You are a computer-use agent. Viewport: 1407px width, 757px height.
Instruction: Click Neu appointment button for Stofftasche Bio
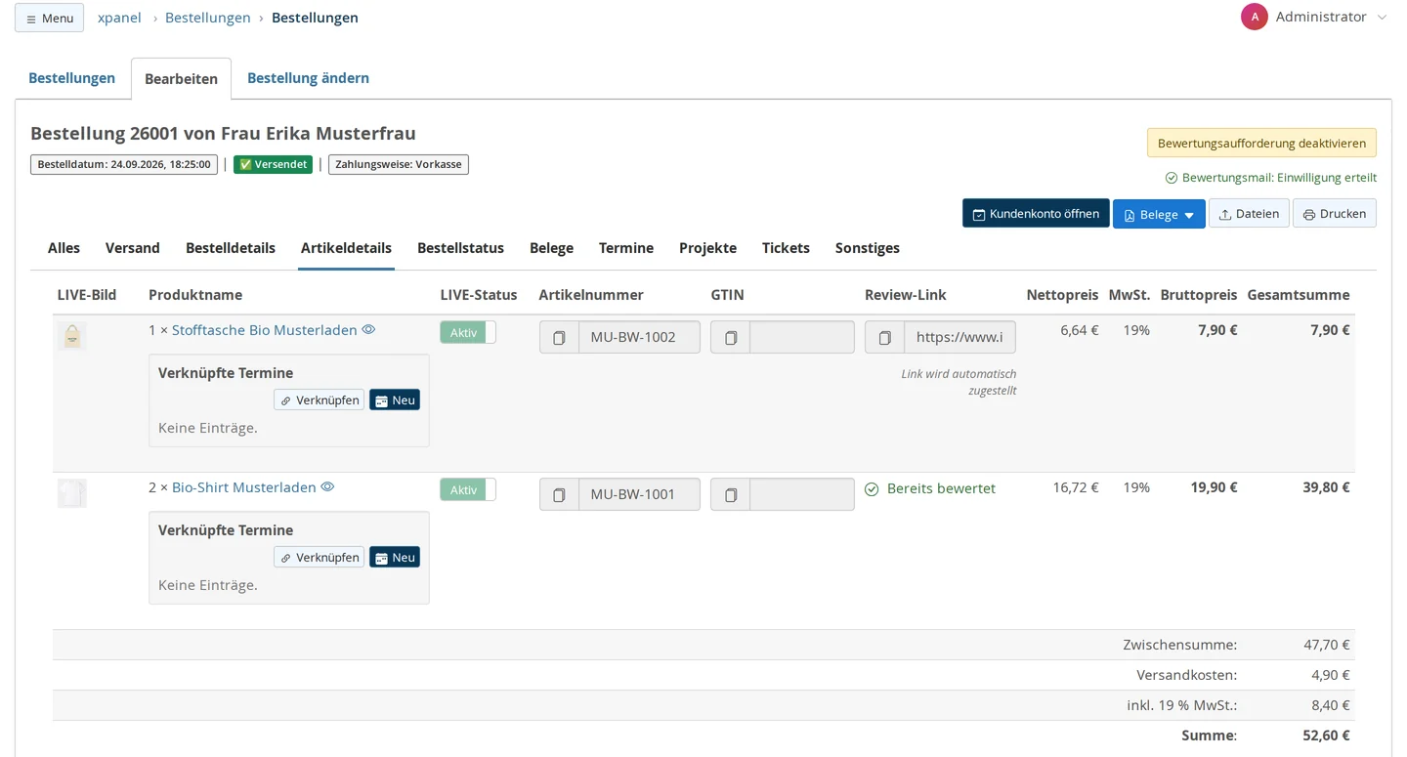point(395,400)
